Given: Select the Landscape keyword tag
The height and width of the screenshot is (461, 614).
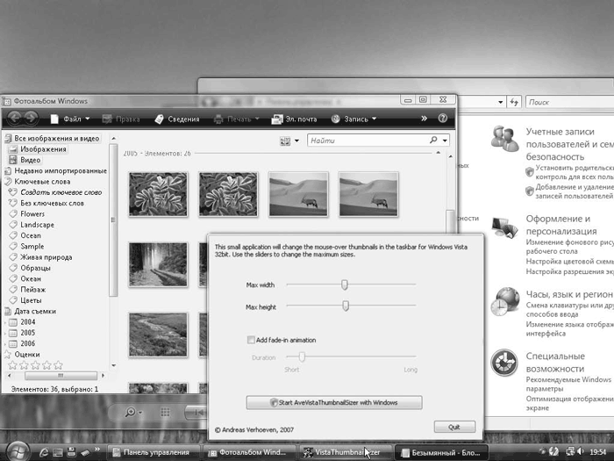Looking at the screenshot, I should click(37, 225).
